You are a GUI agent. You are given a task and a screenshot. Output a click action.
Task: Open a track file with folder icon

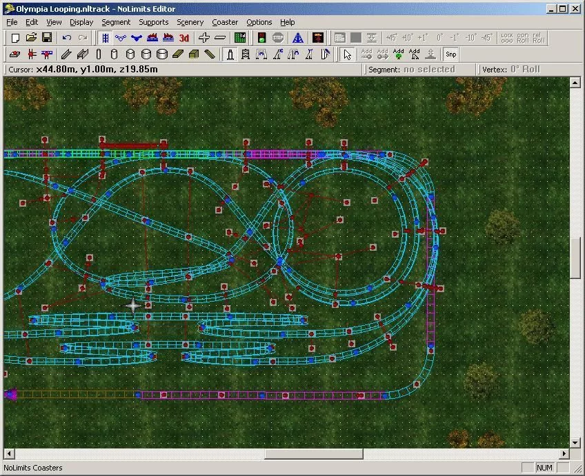point(31,38)
